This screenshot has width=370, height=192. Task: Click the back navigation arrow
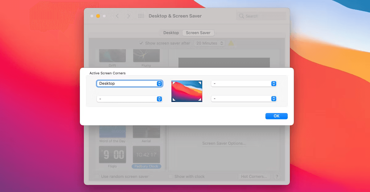[117, 16]
